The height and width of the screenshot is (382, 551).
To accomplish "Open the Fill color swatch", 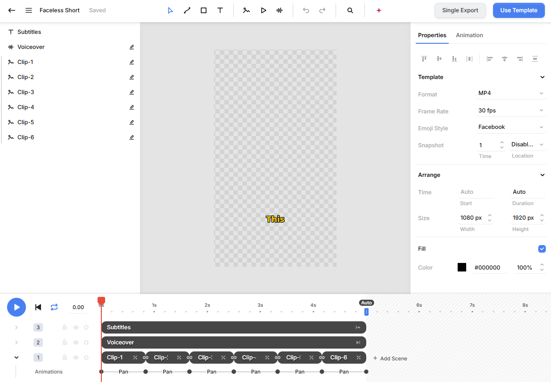I will [x=462, y=267].
